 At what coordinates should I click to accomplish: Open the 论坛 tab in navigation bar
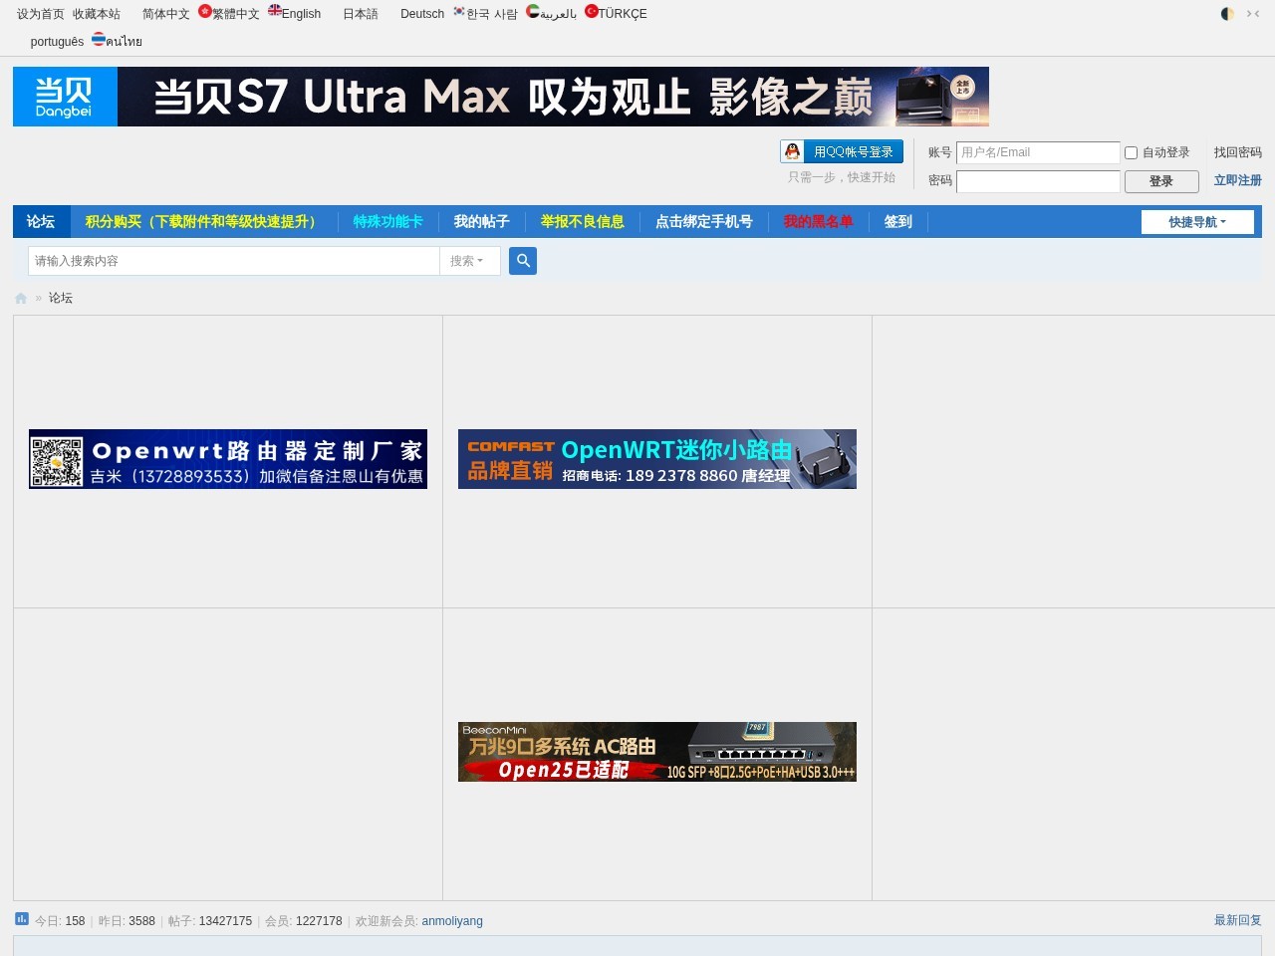click(41, 221)
